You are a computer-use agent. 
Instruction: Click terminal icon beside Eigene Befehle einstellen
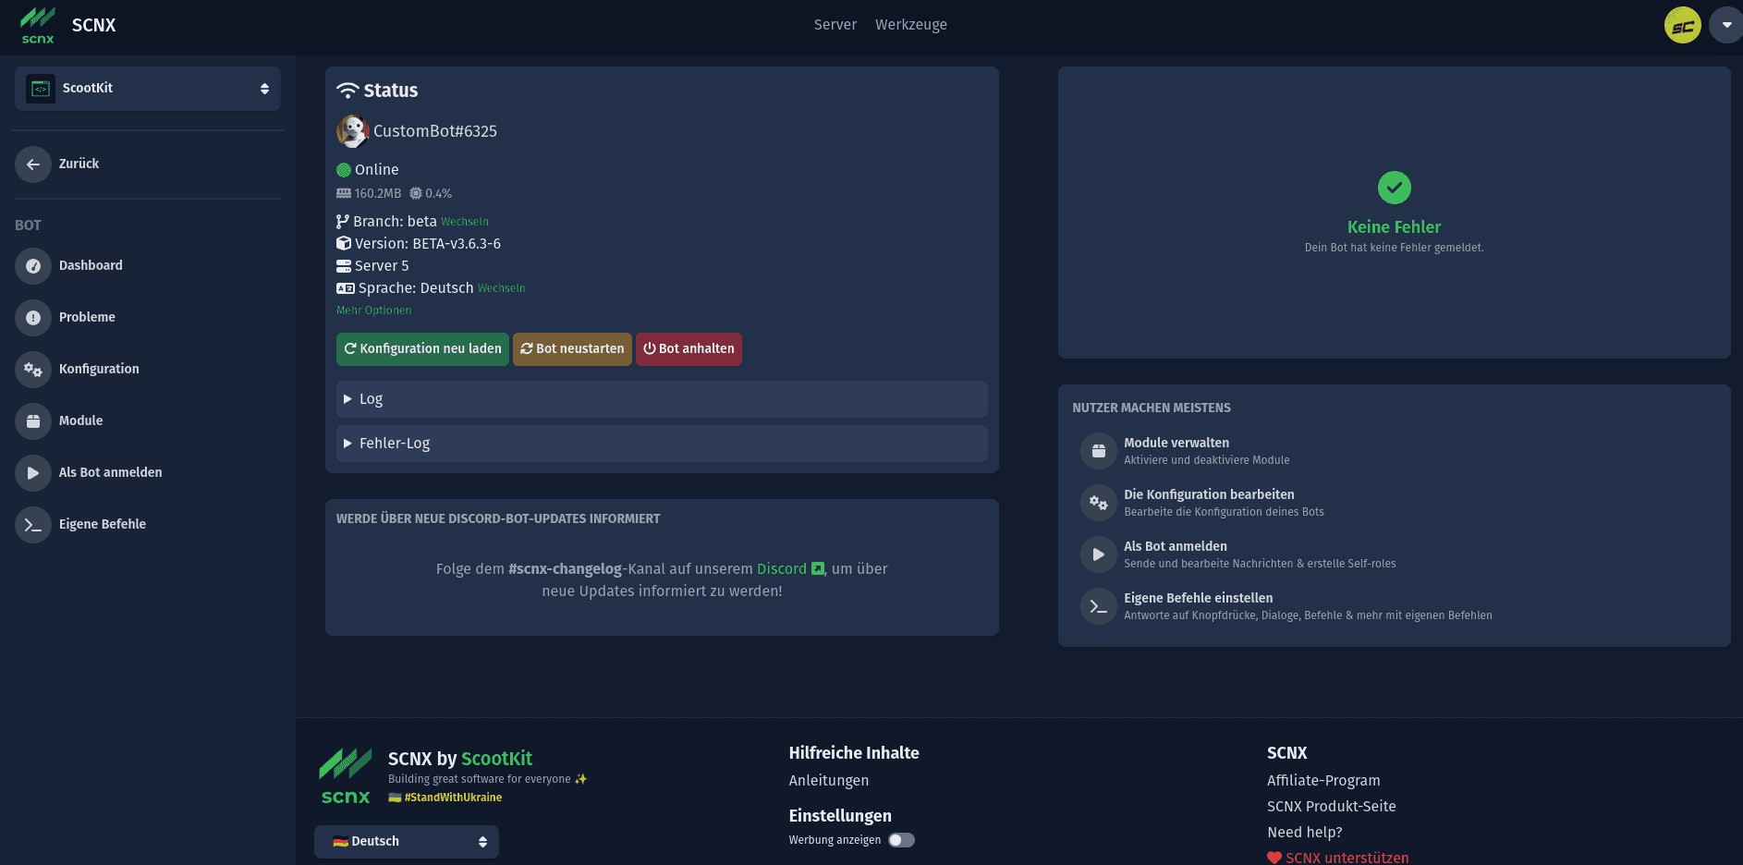coord(1099,606)
